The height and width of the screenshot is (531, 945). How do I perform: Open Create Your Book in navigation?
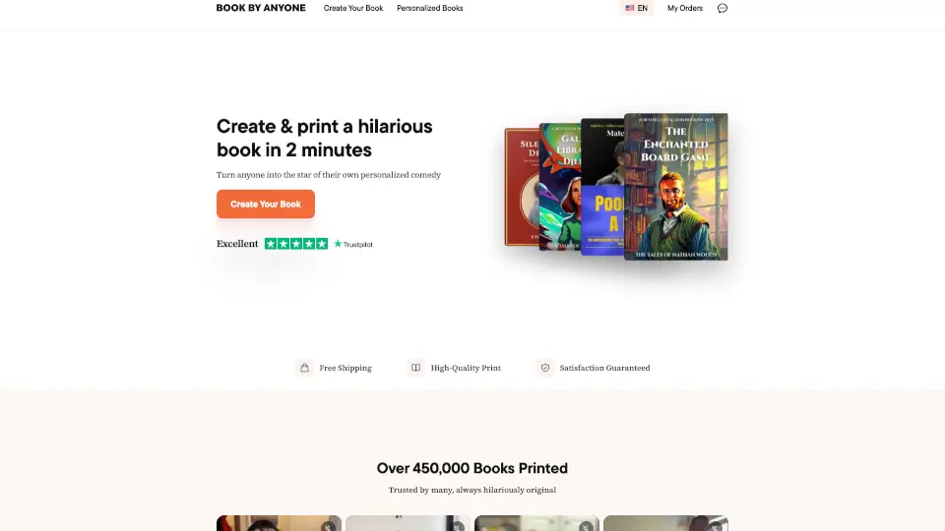coord(353,8)
